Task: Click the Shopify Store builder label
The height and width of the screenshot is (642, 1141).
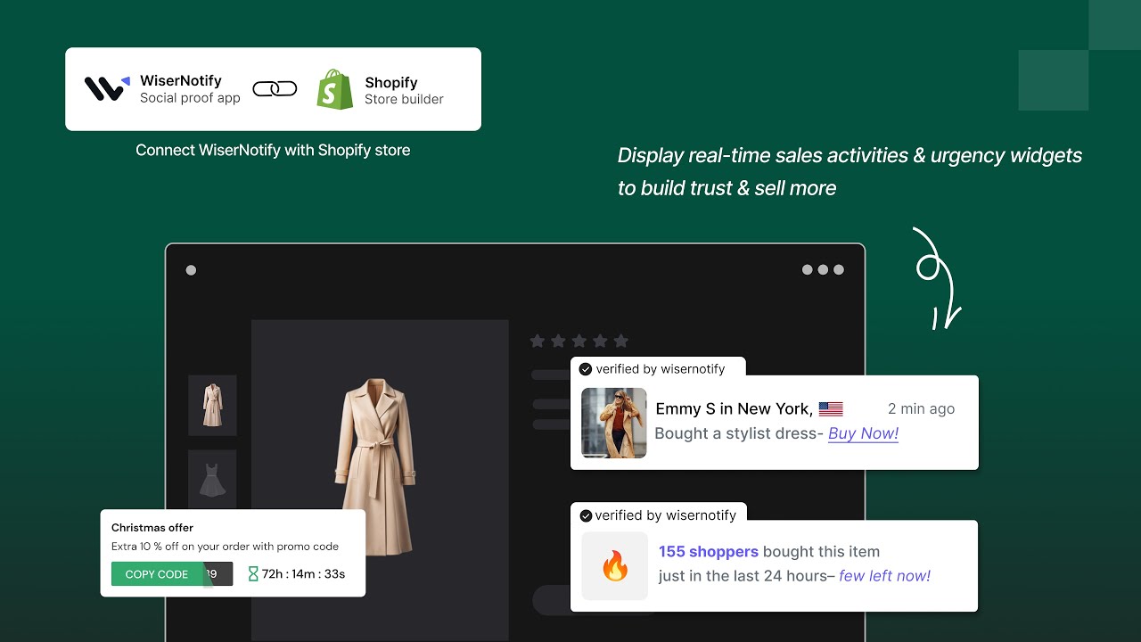Action: click(x=404, y=91)
